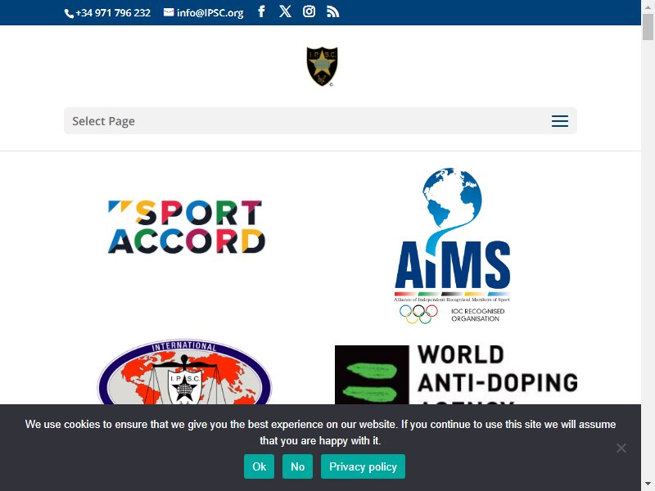Call the phone number +34 971 796 232
Image resolution: width=655 pixels, height=491 pixels.
point(107,13)
